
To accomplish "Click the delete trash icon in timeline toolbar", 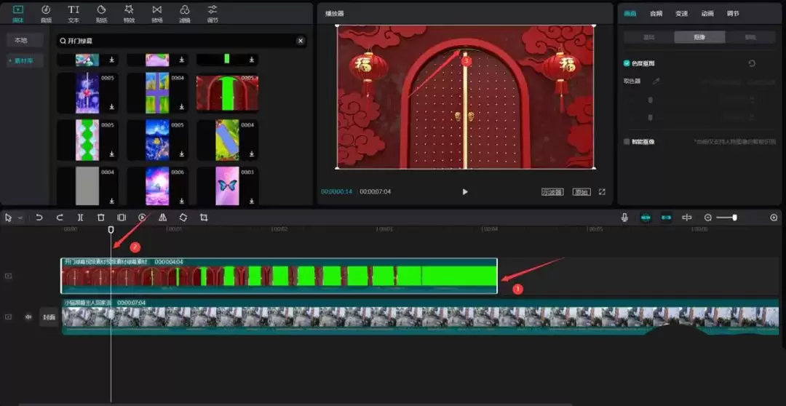I will click(x=101, y=218).
